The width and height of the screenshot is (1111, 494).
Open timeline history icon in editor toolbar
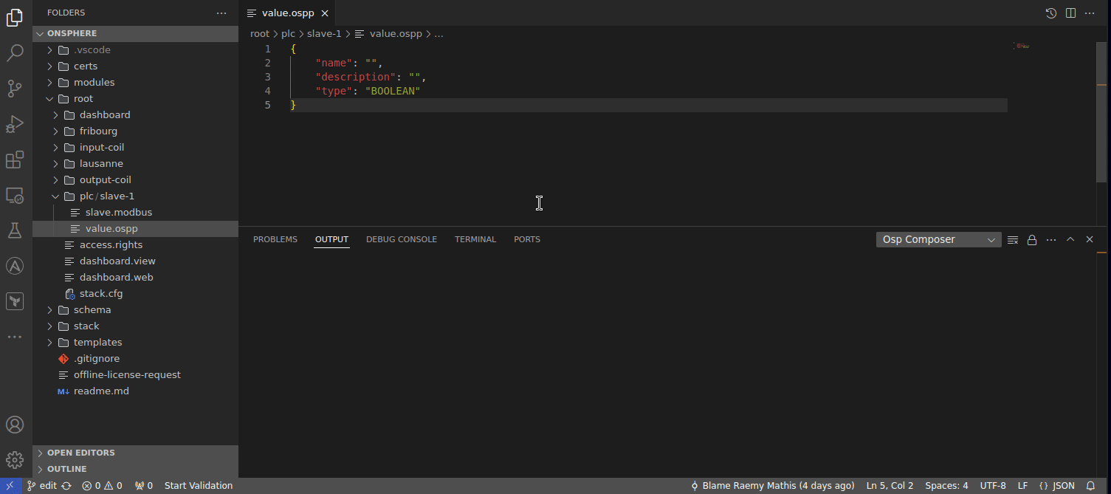coord(1051,13)
